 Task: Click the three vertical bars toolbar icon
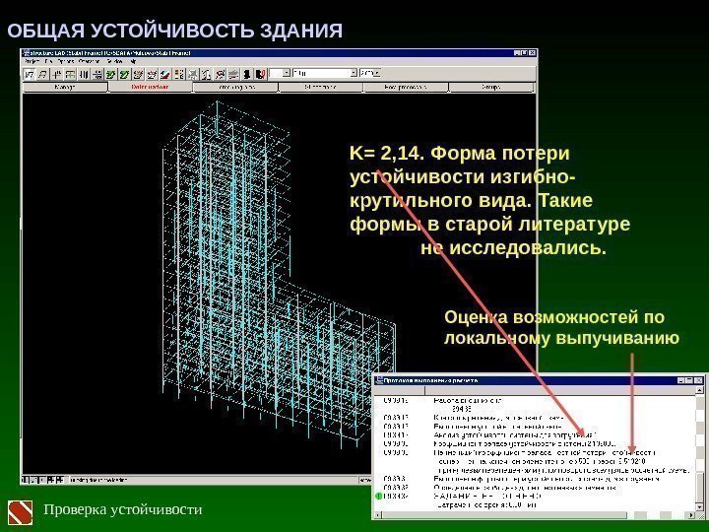coord(83,74)
